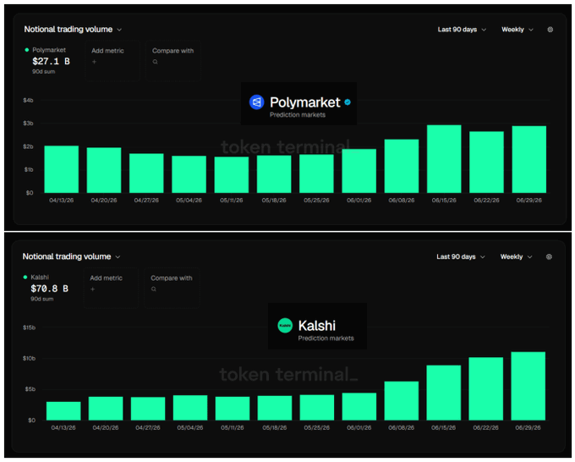Select Kalshi bar for 04/13/26
The width and height of the screenshot is (575, 462).
coord(63,411)
